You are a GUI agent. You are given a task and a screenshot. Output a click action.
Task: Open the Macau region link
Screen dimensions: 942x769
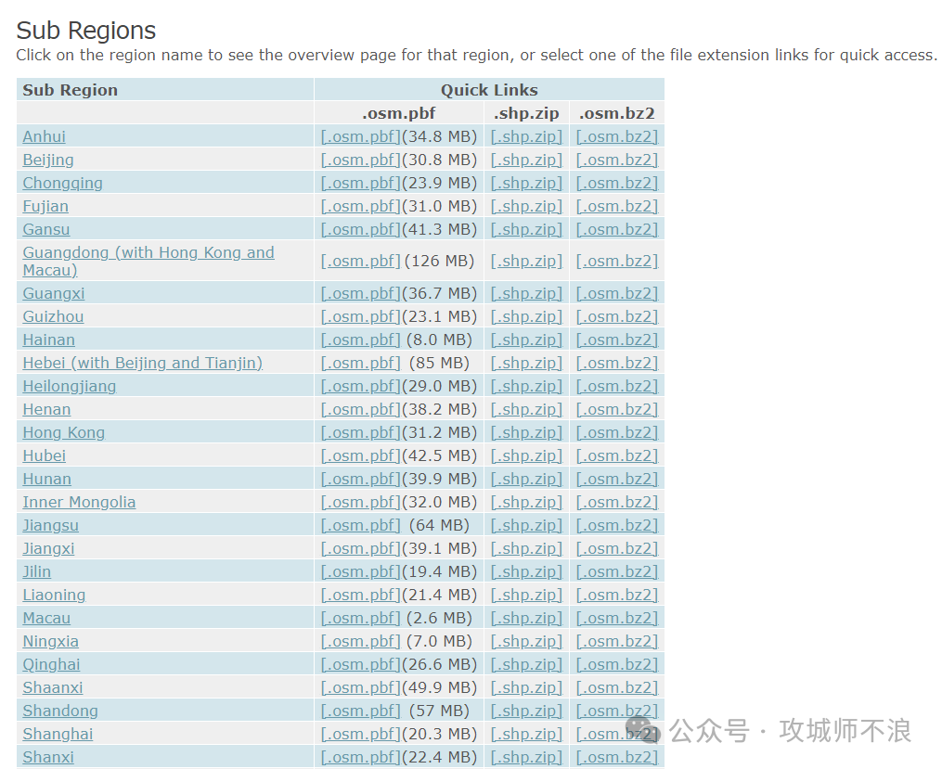pyautogui.click(x=46, y=619)
